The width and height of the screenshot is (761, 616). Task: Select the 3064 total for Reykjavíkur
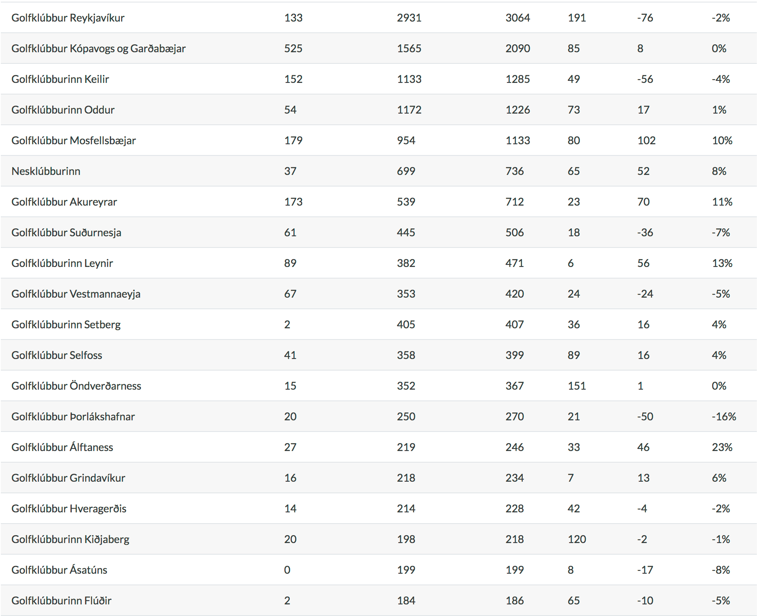point(518,18)
